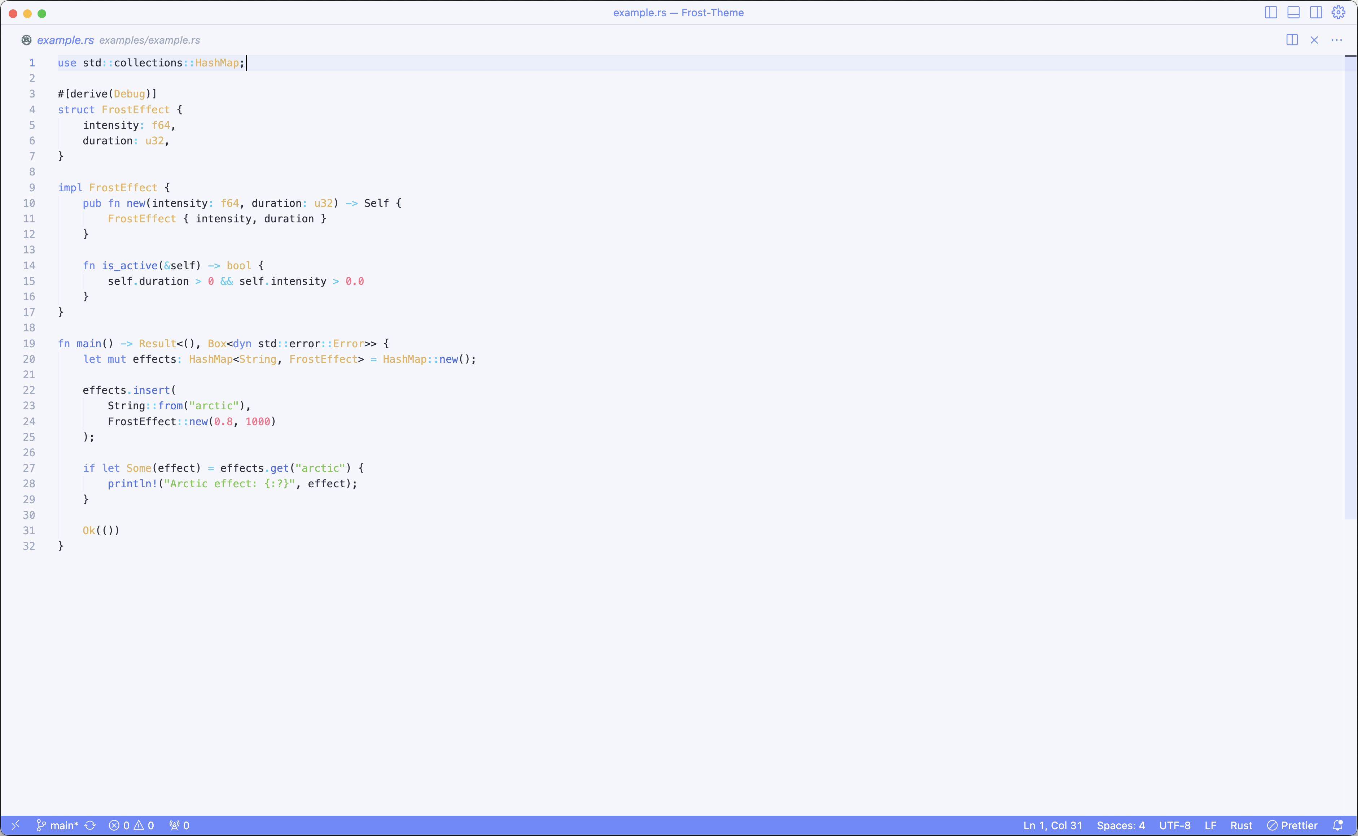This screenshot has width=1358, height=836.
Task: Open the errors and warnings indicator
Action: coord(131,825)
